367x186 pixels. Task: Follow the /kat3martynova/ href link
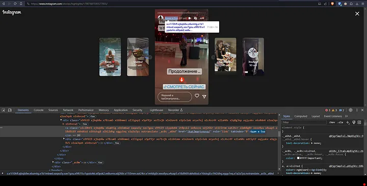[199, 131]
